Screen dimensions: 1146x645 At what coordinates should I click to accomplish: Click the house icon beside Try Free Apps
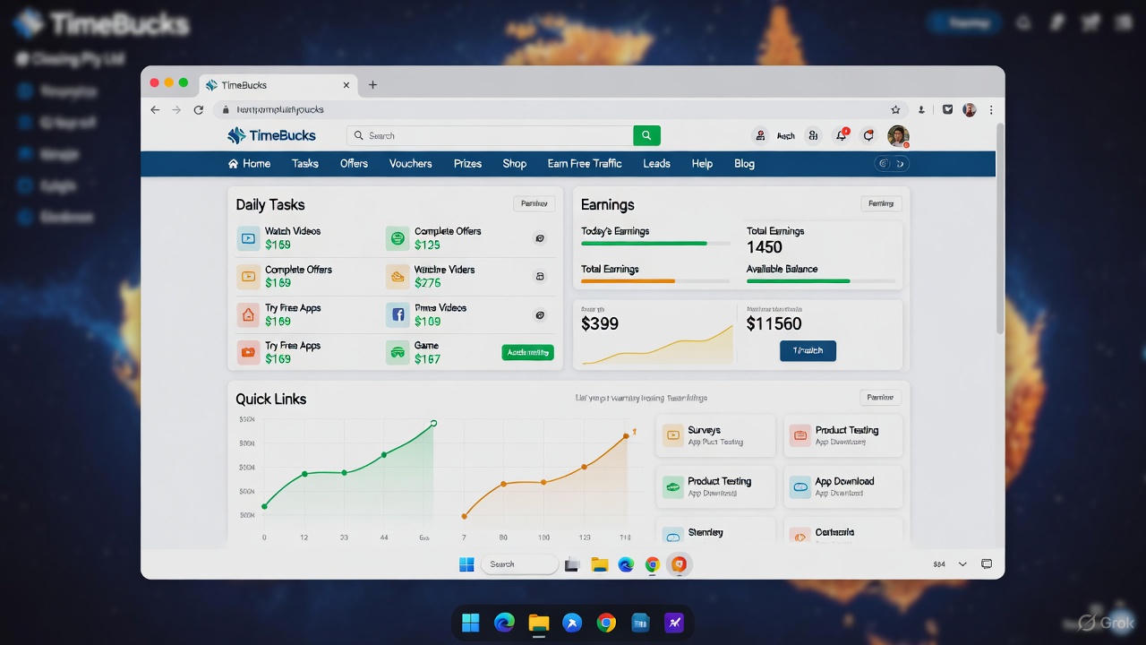248,314
